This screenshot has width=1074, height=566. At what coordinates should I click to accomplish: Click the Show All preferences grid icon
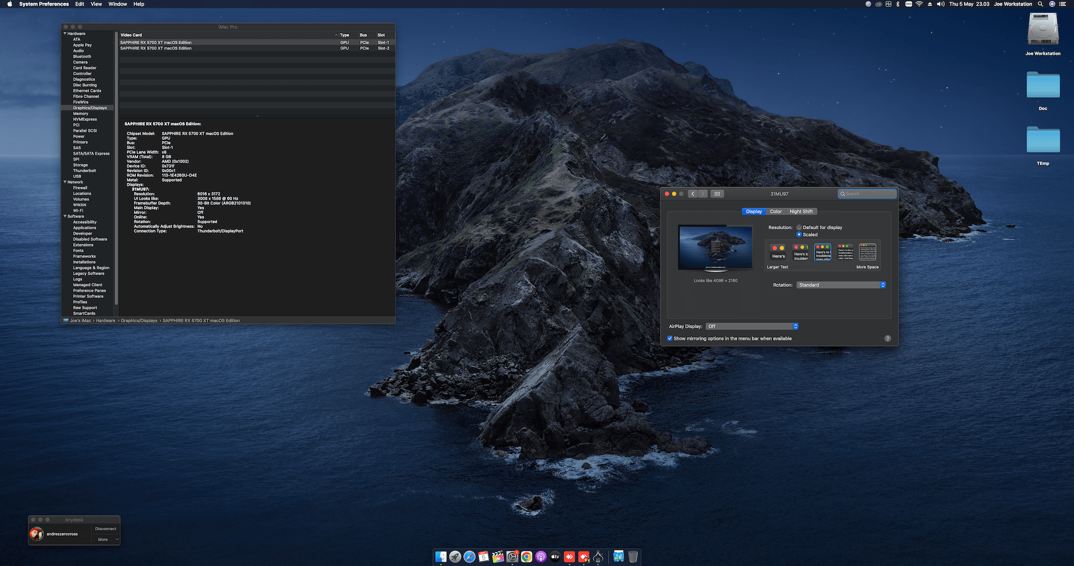[x=717, y=194]
